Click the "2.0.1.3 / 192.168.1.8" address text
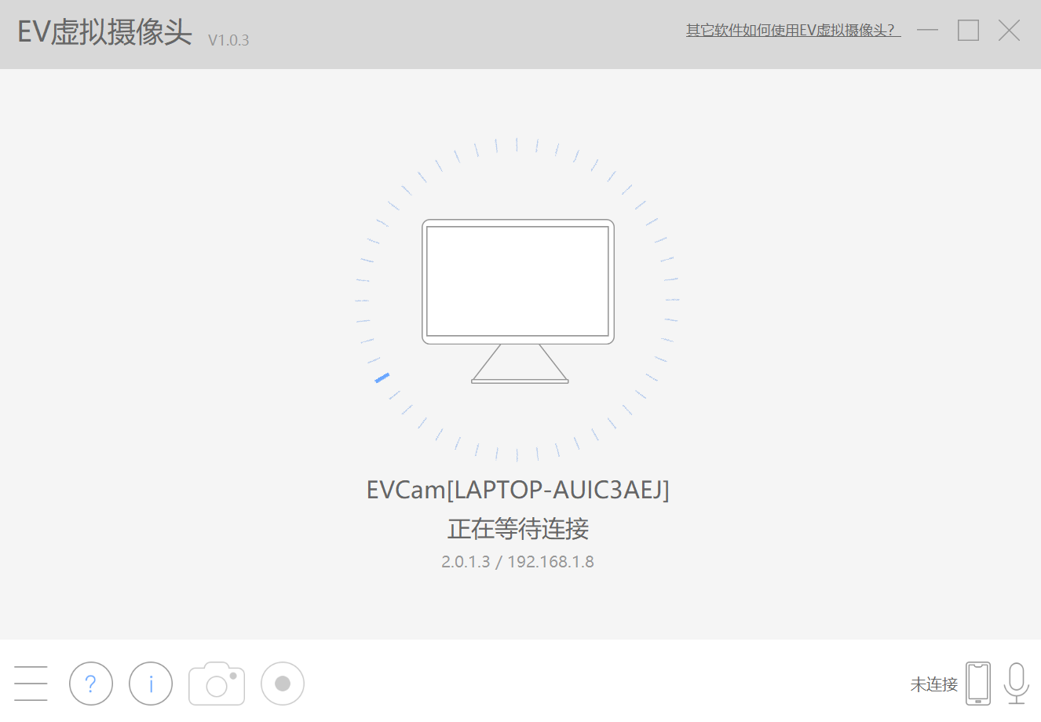 [x=518, y=562]
